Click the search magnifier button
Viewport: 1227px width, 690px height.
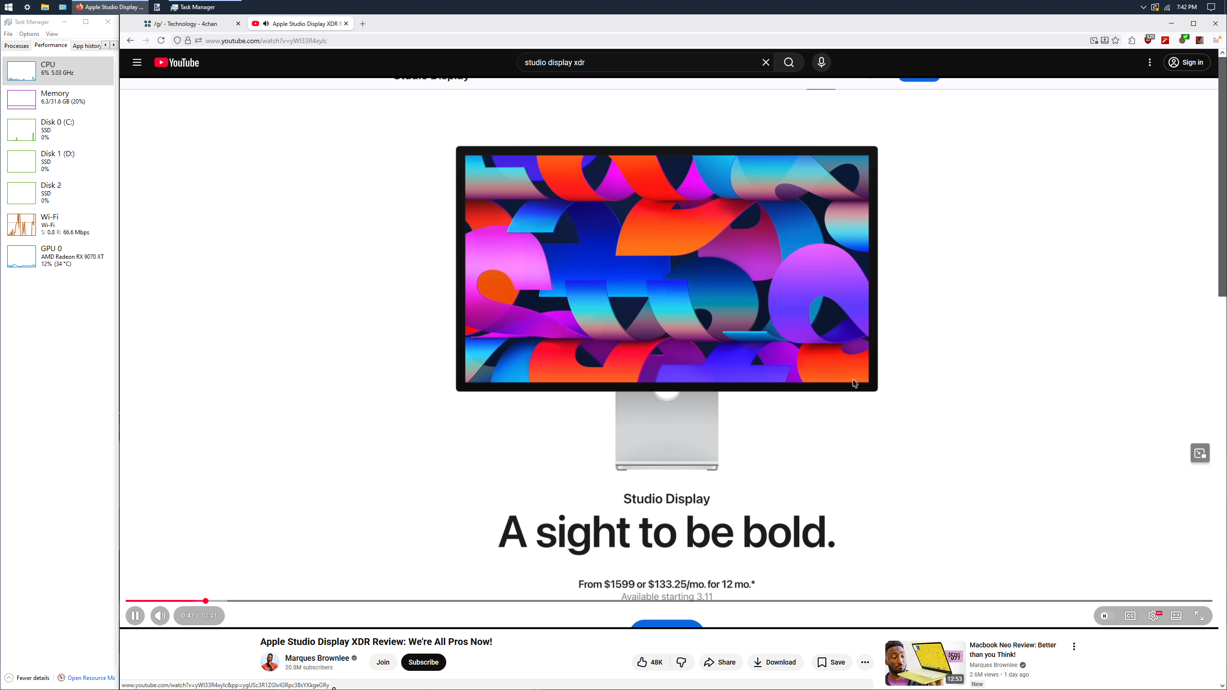pos(789,62)
